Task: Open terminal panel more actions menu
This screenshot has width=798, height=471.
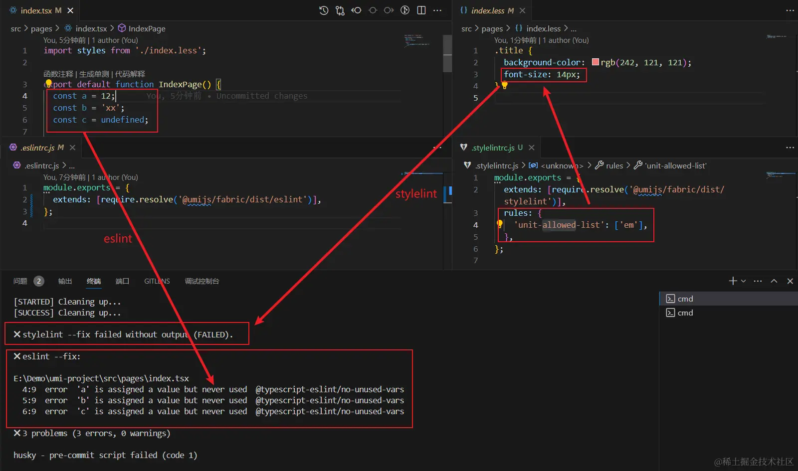Action: click(758, 281)
